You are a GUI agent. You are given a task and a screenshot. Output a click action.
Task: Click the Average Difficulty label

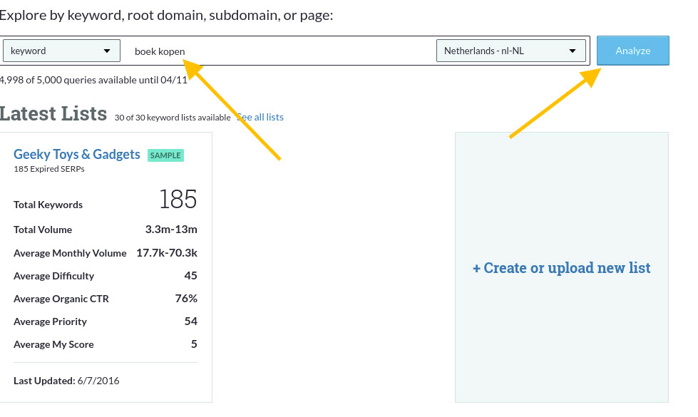[x=53, y=276]
